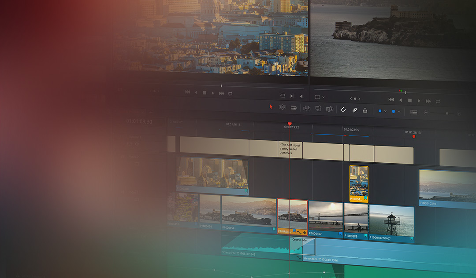Open the Timeline View Options icon
This screenshot has width=476, height=278.
pyautogui.click(x=413, y=112)
